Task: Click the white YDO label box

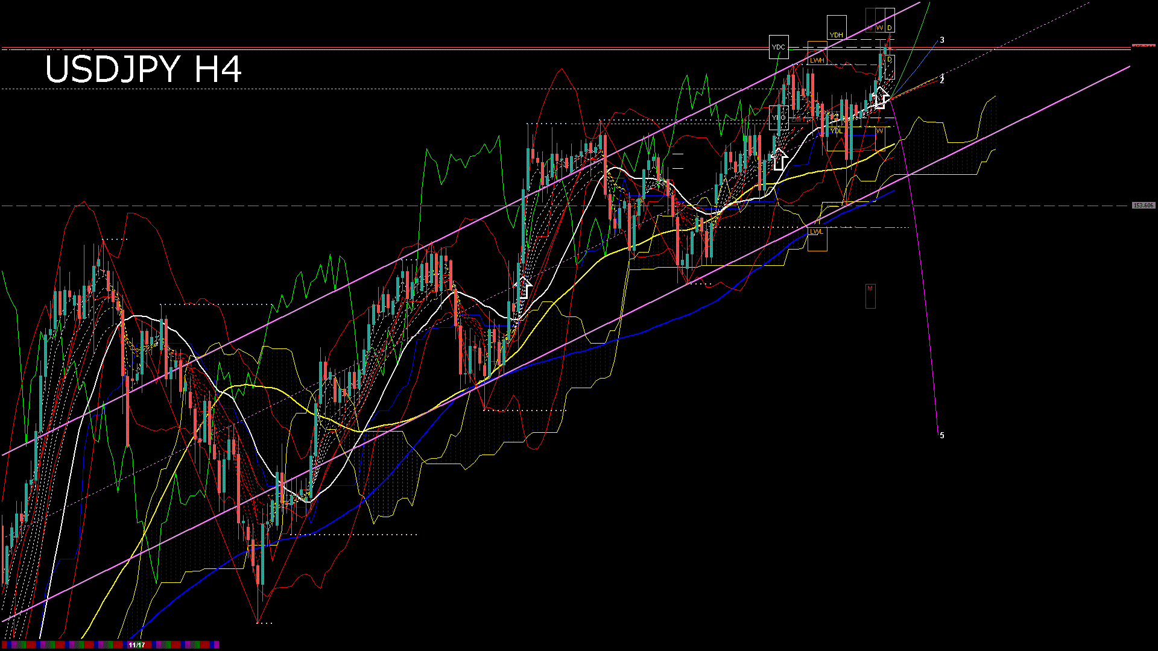Action: click(779, 117)
